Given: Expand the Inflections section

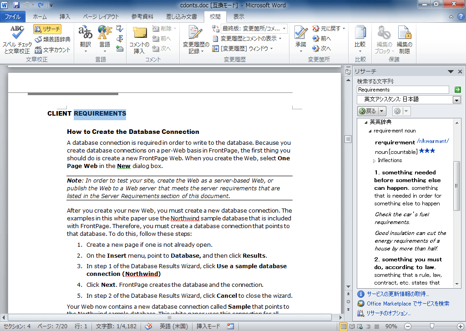Looking at the screenshot, I should [x=374, y=161].
